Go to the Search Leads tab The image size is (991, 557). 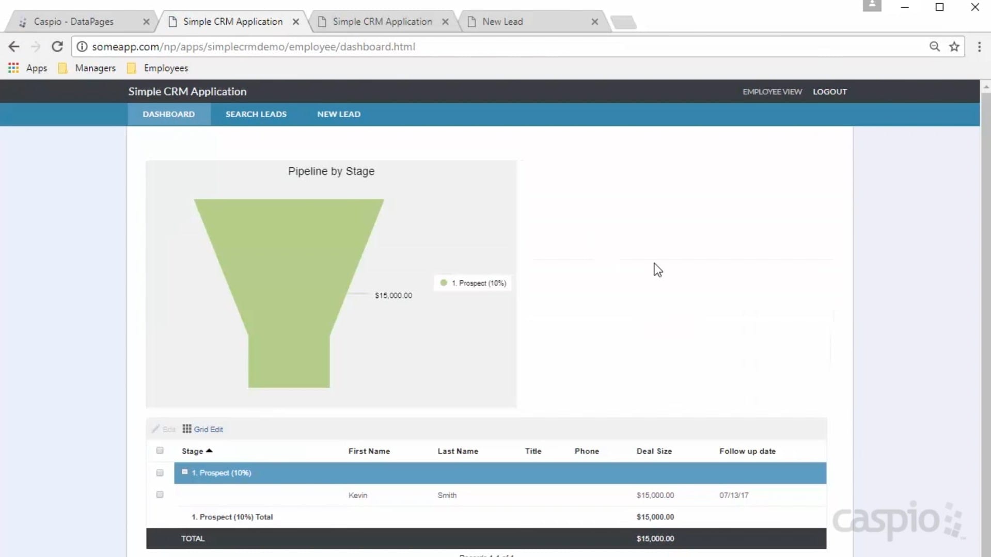pyautogui.click(x=256, y=114)
